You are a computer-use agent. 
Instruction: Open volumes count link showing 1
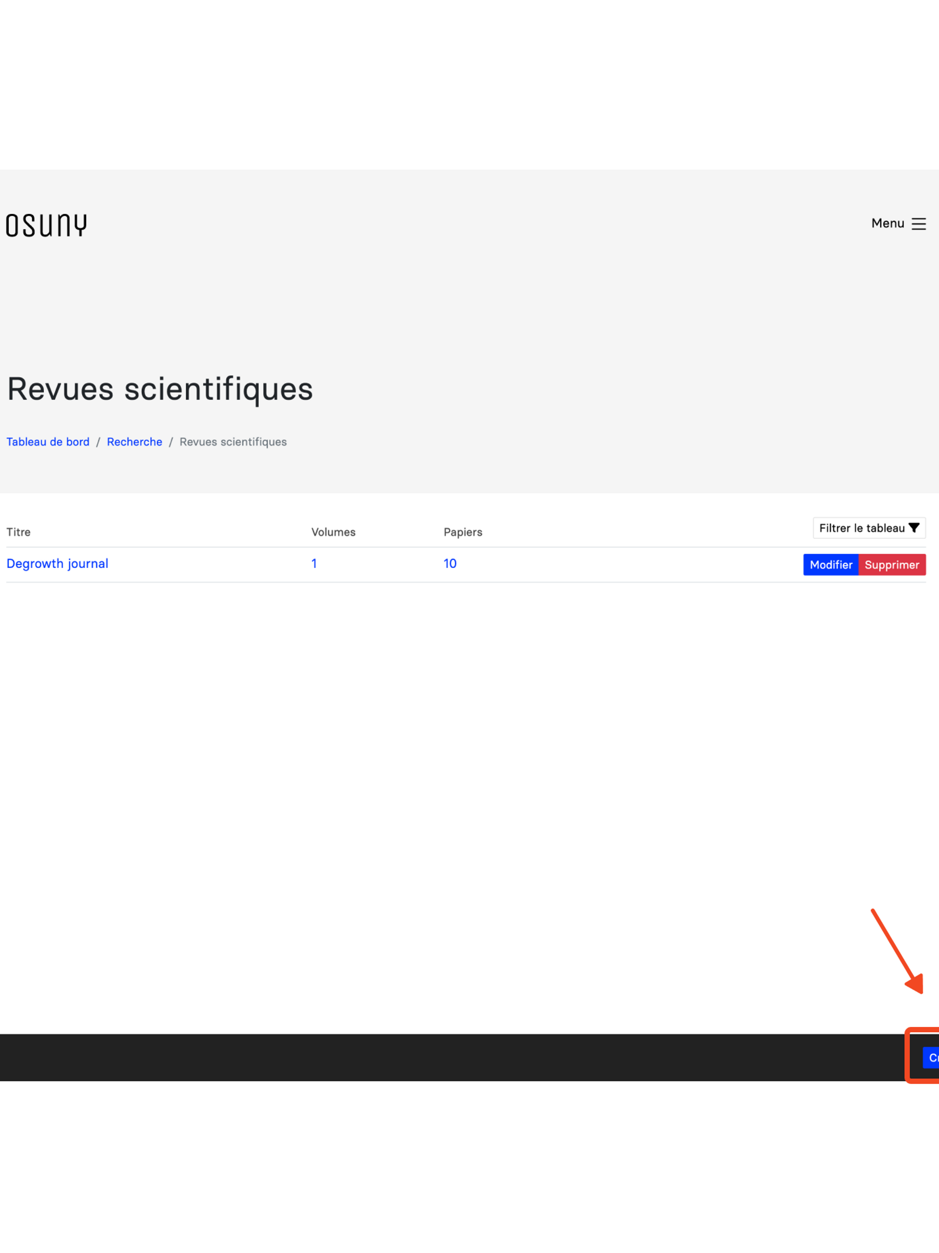tap(314, 564)
